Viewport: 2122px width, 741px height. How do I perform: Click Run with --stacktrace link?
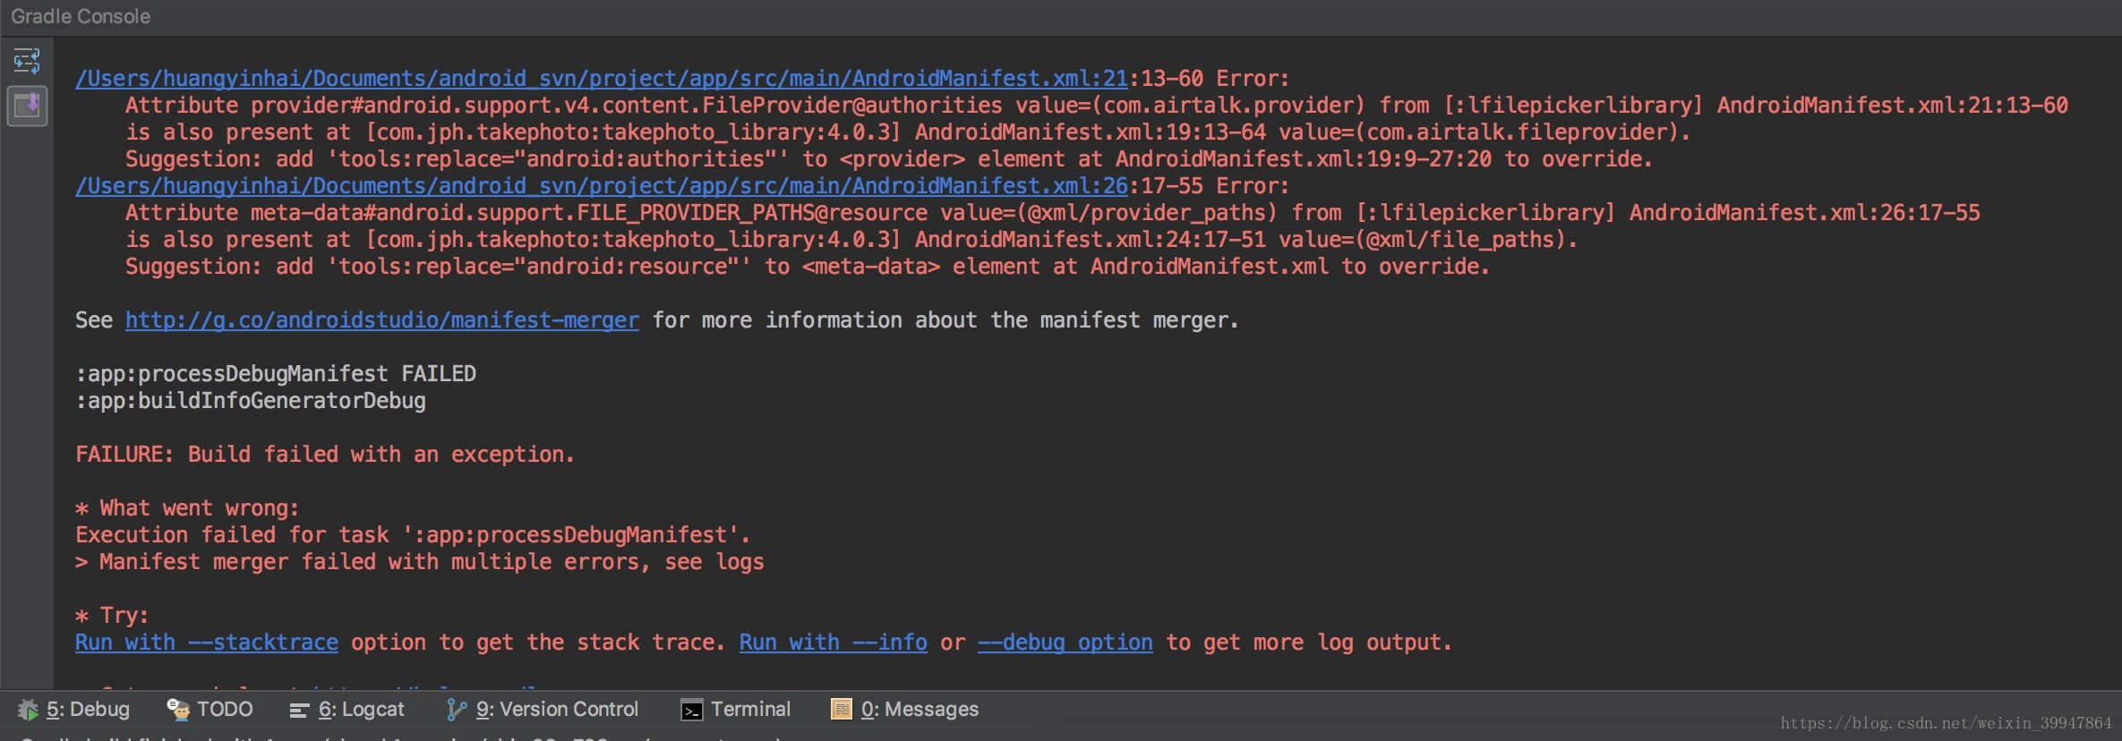207,643
